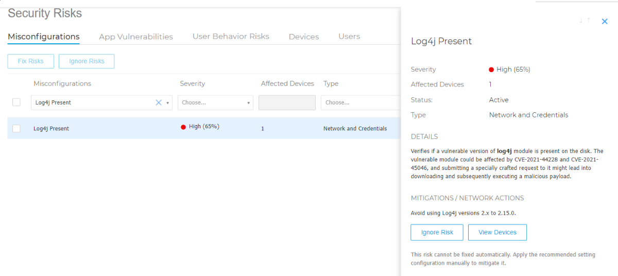Click the Affected Devices filter field
618x276 pixels.
(287, 102)
